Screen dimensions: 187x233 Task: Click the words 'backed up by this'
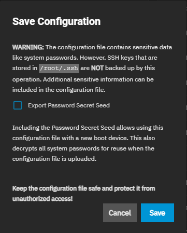[x=130, y=68]
